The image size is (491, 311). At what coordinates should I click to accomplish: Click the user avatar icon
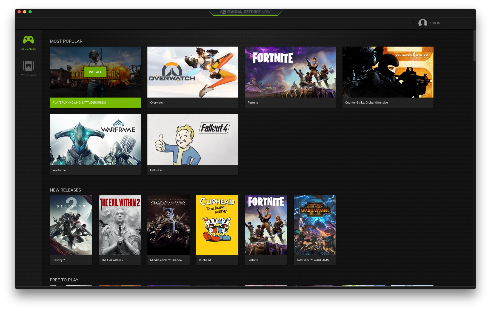coord(423,23)
